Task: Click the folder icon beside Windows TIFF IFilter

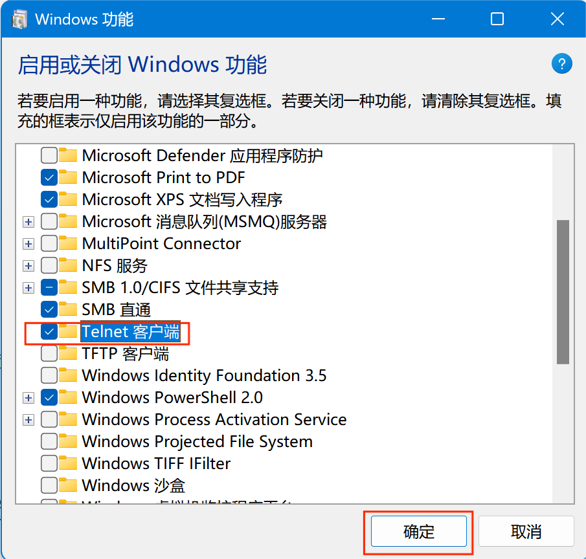Action: 68,463
